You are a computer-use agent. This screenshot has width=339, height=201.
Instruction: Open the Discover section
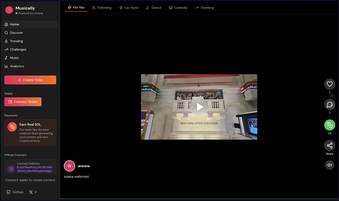tap(16, 33)
